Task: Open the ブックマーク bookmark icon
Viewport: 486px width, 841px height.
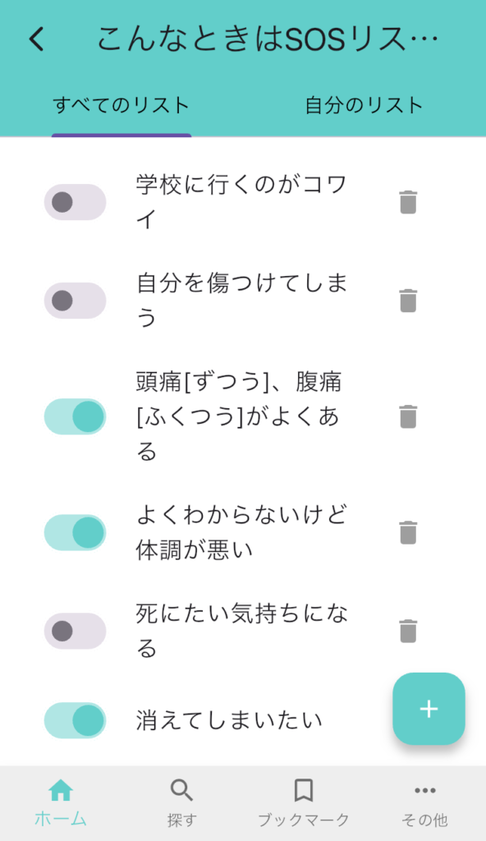Action: 304,803
